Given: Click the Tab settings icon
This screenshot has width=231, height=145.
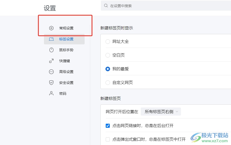Looking at the screenshot, I should click(x=51, y=39).
